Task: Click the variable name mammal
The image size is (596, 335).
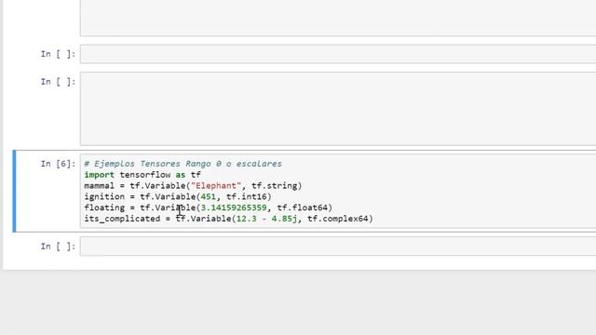Action: 100,186
